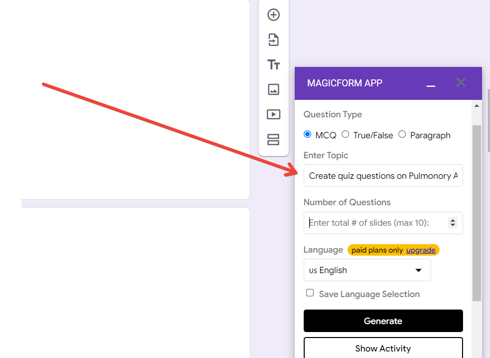Click the Number of Questions field
The width and height of the screenshot is (490, 358).
383,223
